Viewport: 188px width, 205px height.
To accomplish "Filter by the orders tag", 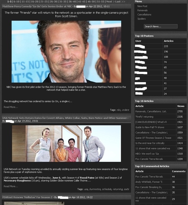I will (x=125, y=110).
